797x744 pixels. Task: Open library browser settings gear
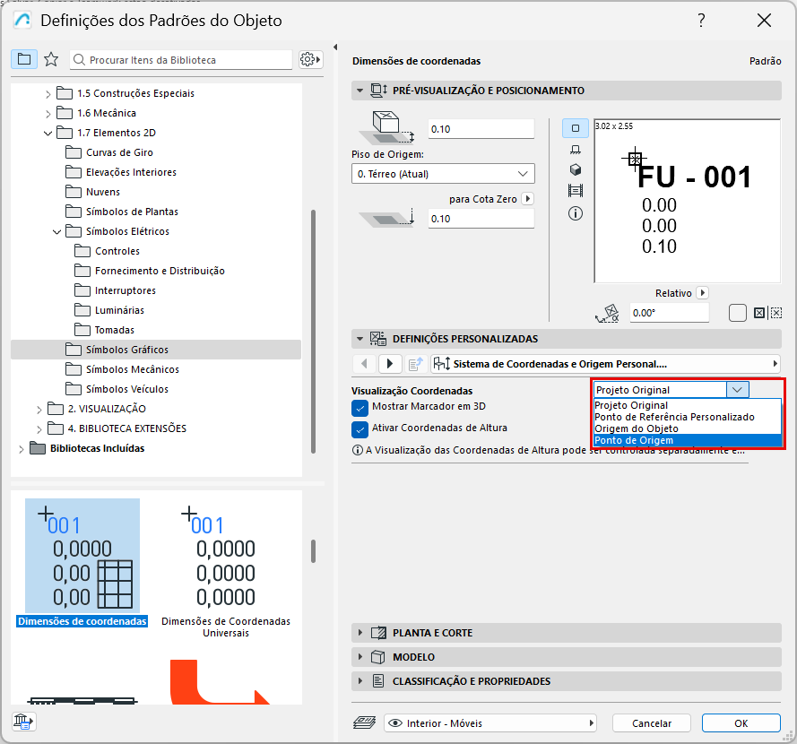310,59
